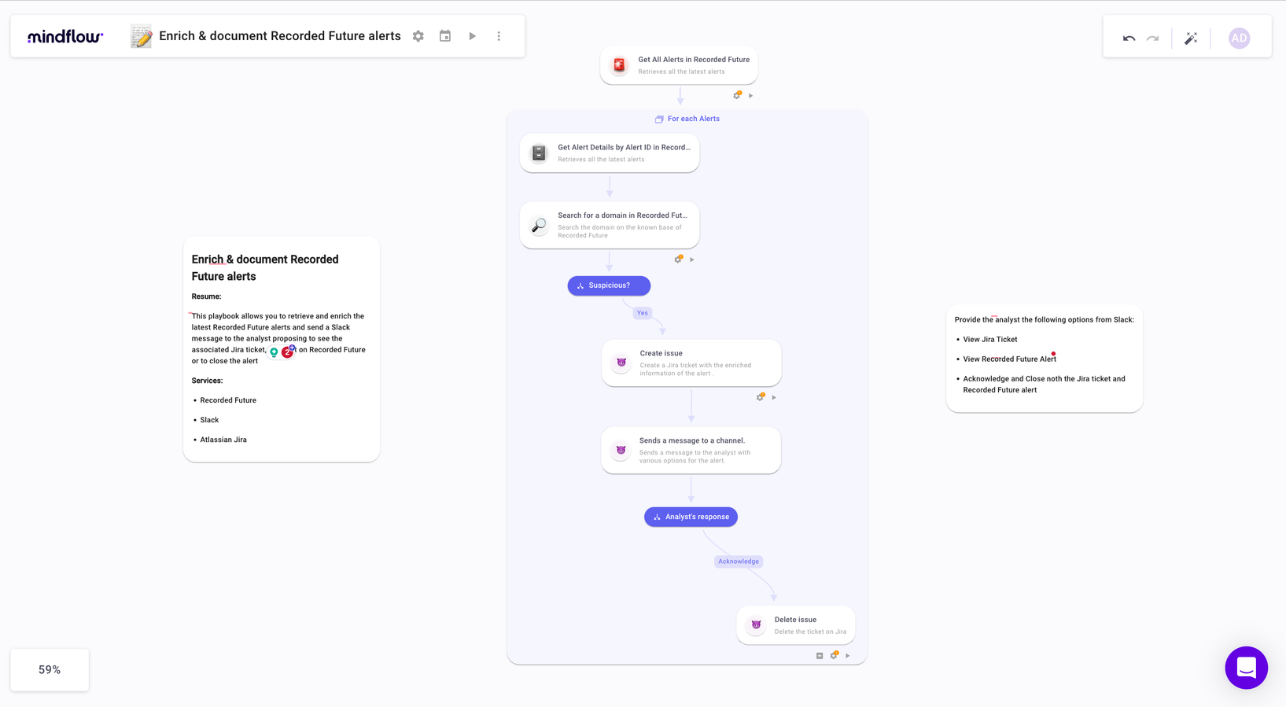Click the magnifying glass icon on Search domain node

pos(539,226)
